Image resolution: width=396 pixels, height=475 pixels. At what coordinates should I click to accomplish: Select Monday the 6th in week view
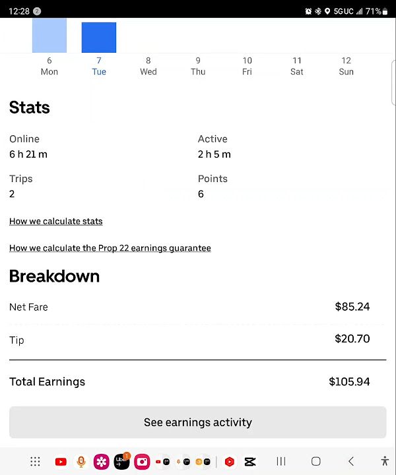(x=49, y=66)
